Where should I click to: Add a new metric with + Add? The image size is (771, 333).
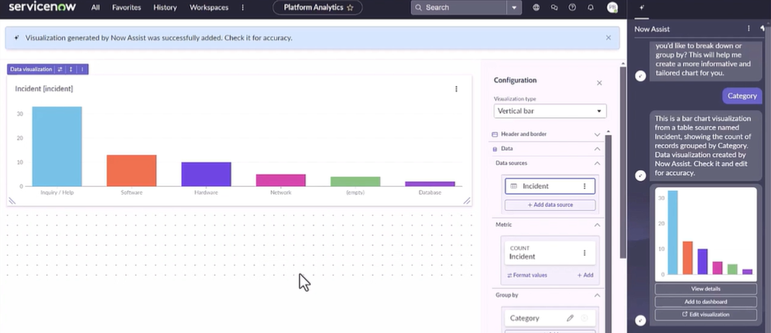[585, 275]
